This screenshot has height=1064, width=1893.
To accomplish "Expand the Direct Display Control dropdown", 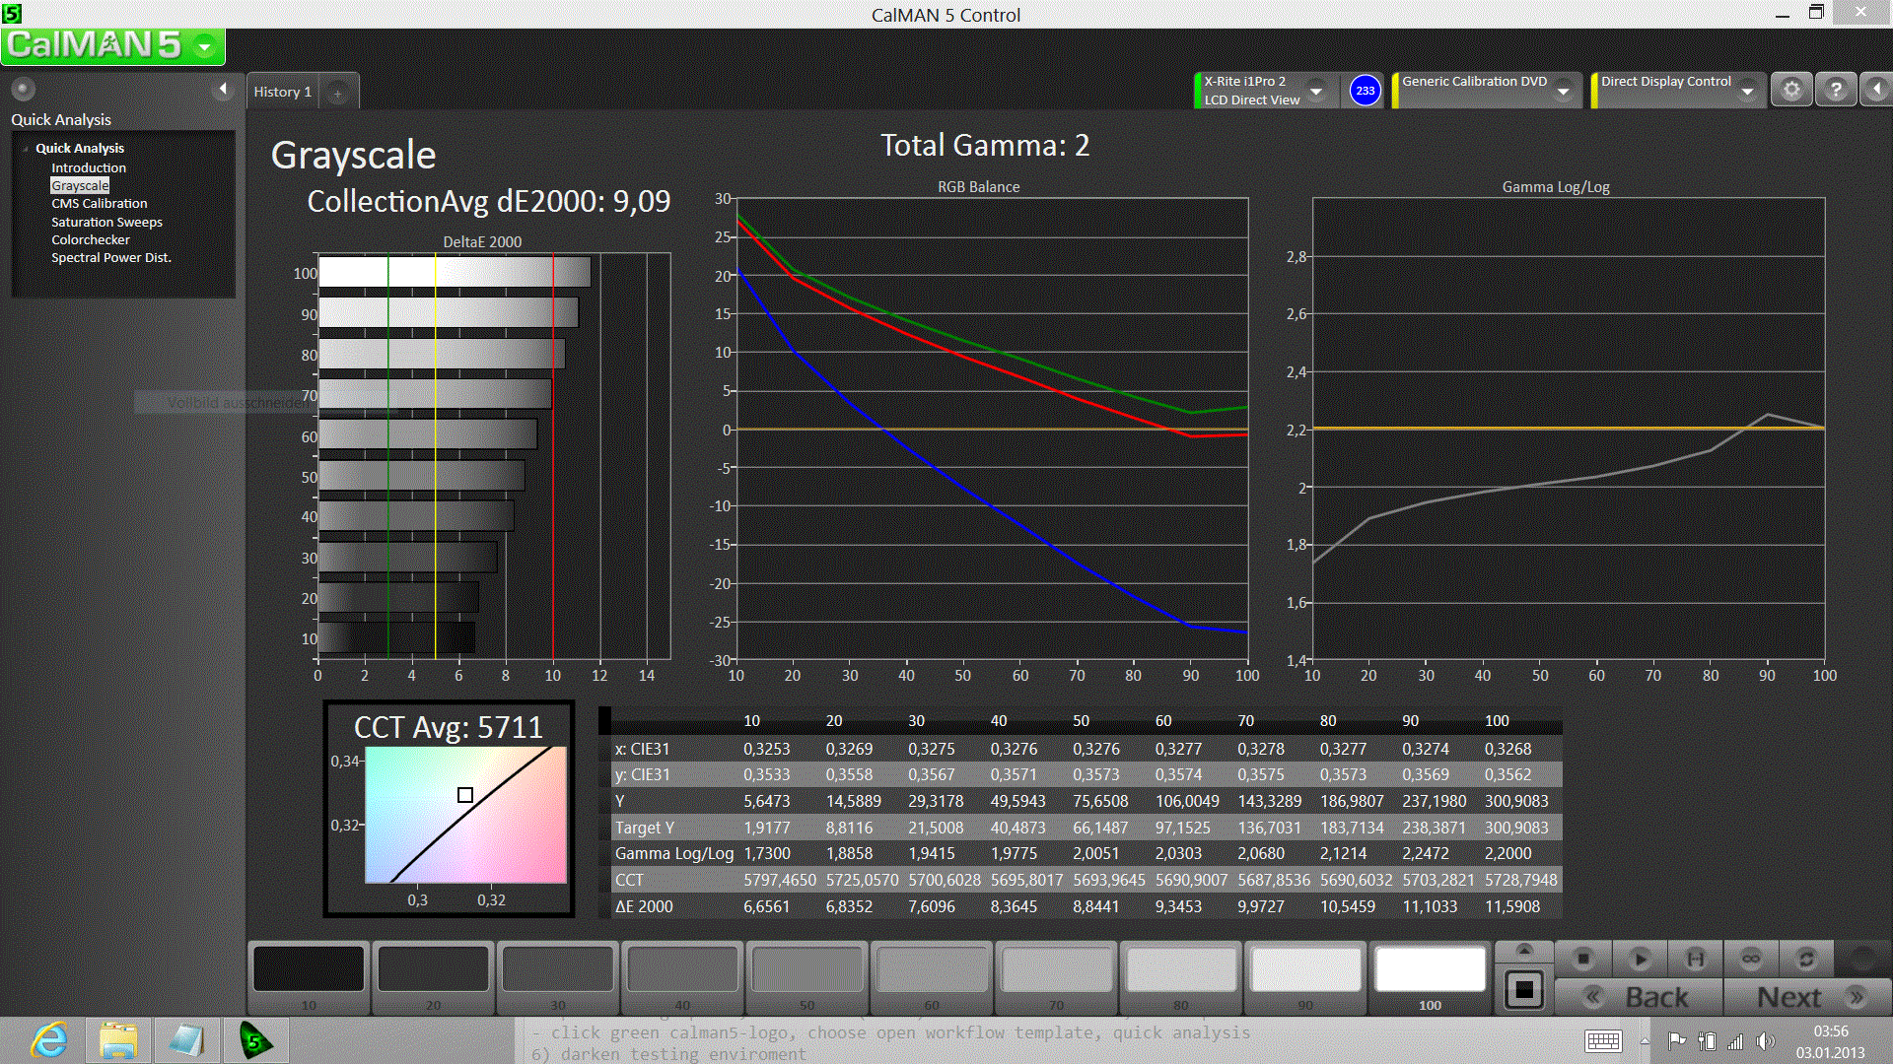I will coord(1747,92).
